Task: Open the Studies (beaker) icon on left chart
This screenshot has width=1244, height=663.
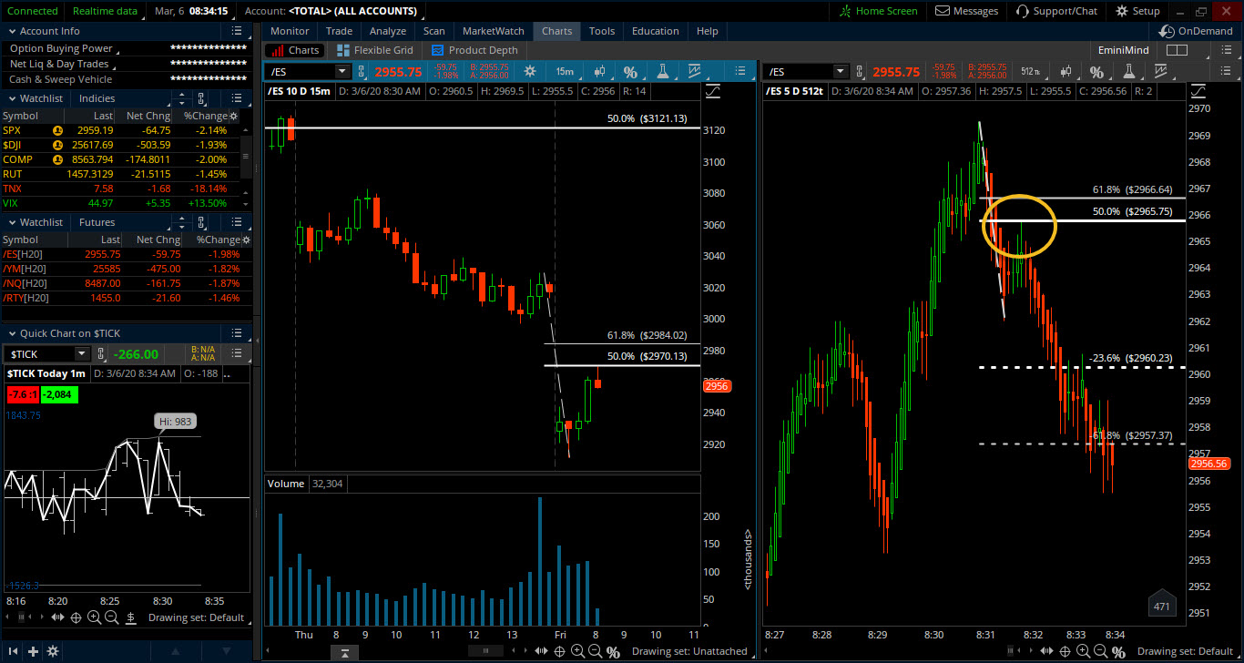Action: point(663,70)
